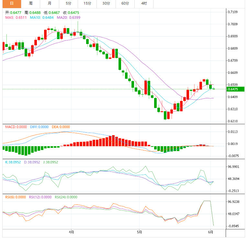Click the 6月 date axis marker
Screen dimensions: 248x241
pyautogui.click(x=210, y=232)
